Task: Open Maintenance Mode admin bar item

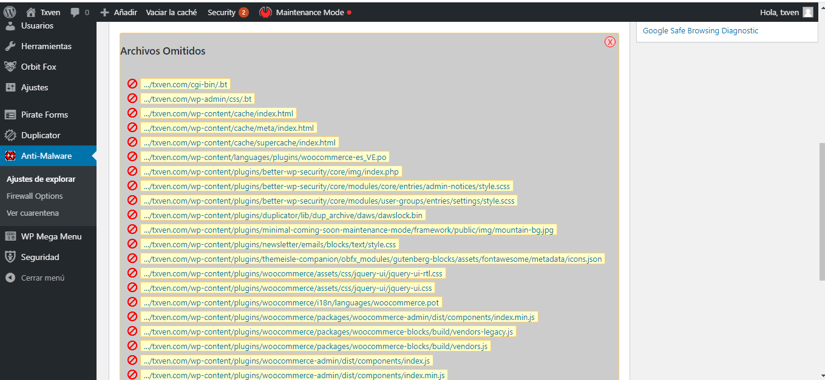Action: (x=305, y=12)
